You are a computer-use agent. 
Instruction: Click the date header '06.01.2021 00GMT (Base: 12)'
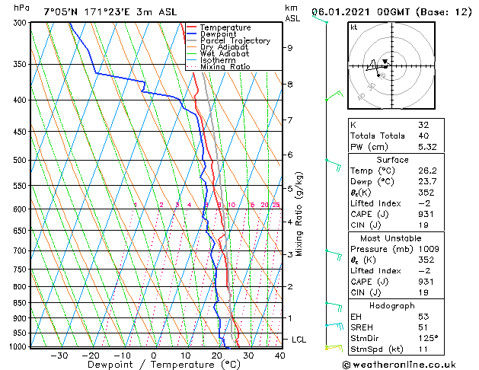(x=391, y=12)
